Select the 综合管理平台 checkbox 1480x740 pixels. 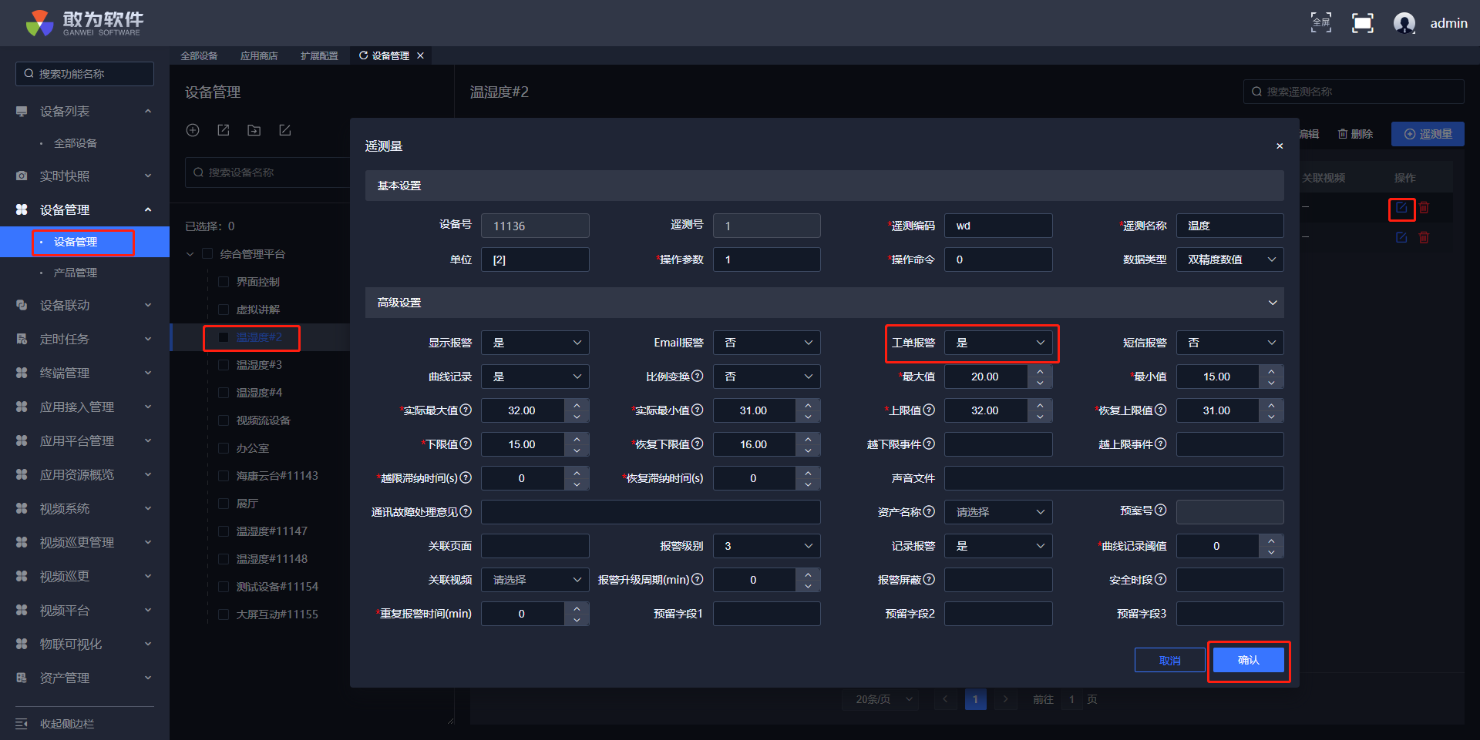tap(207, 254)
